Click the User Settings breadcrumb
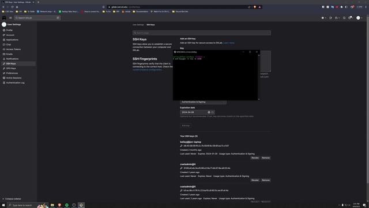The width and height of the screenshot is (369, 208). click(138, 25)
